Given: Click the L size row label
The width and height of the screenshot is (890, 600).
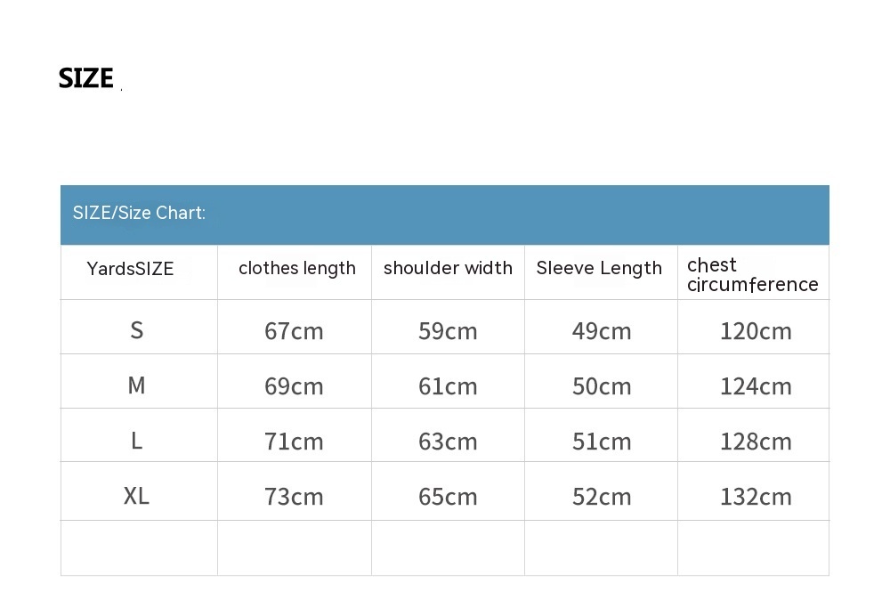Looking at the screenshot, I should point(136,441).
